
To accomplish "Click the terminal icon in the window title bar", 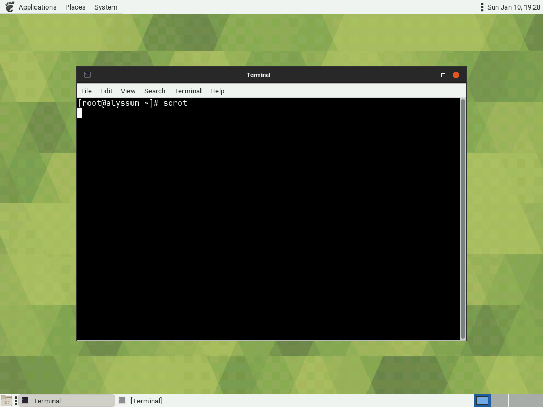I will pos(87,75).
